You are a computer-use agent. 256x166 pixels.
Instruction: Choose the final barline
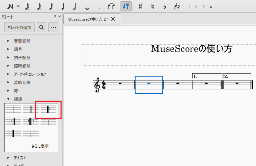pyautogui.click(x=13, y=133)
